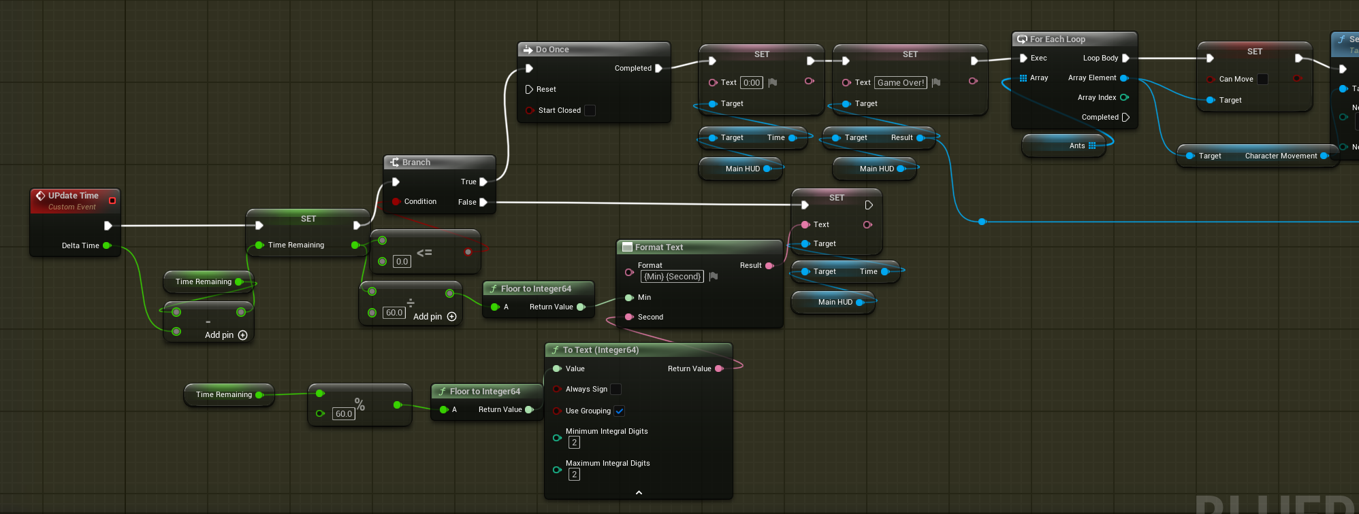The height and width of the screenshot is (514, 1359).
Task: Click the Character Movement output pin
Action: click(x=1324, y=156)
